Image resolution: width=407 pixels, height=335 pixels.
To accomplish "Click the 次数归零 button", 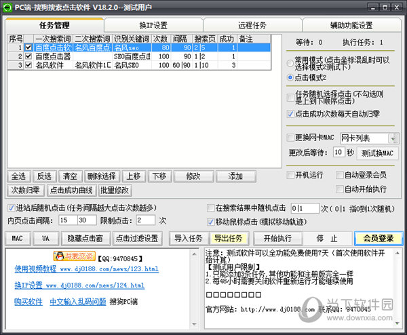I will click(x=26, y=190).
